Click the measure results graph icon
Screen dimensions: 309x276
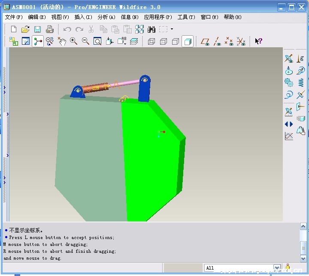(289, 136)
